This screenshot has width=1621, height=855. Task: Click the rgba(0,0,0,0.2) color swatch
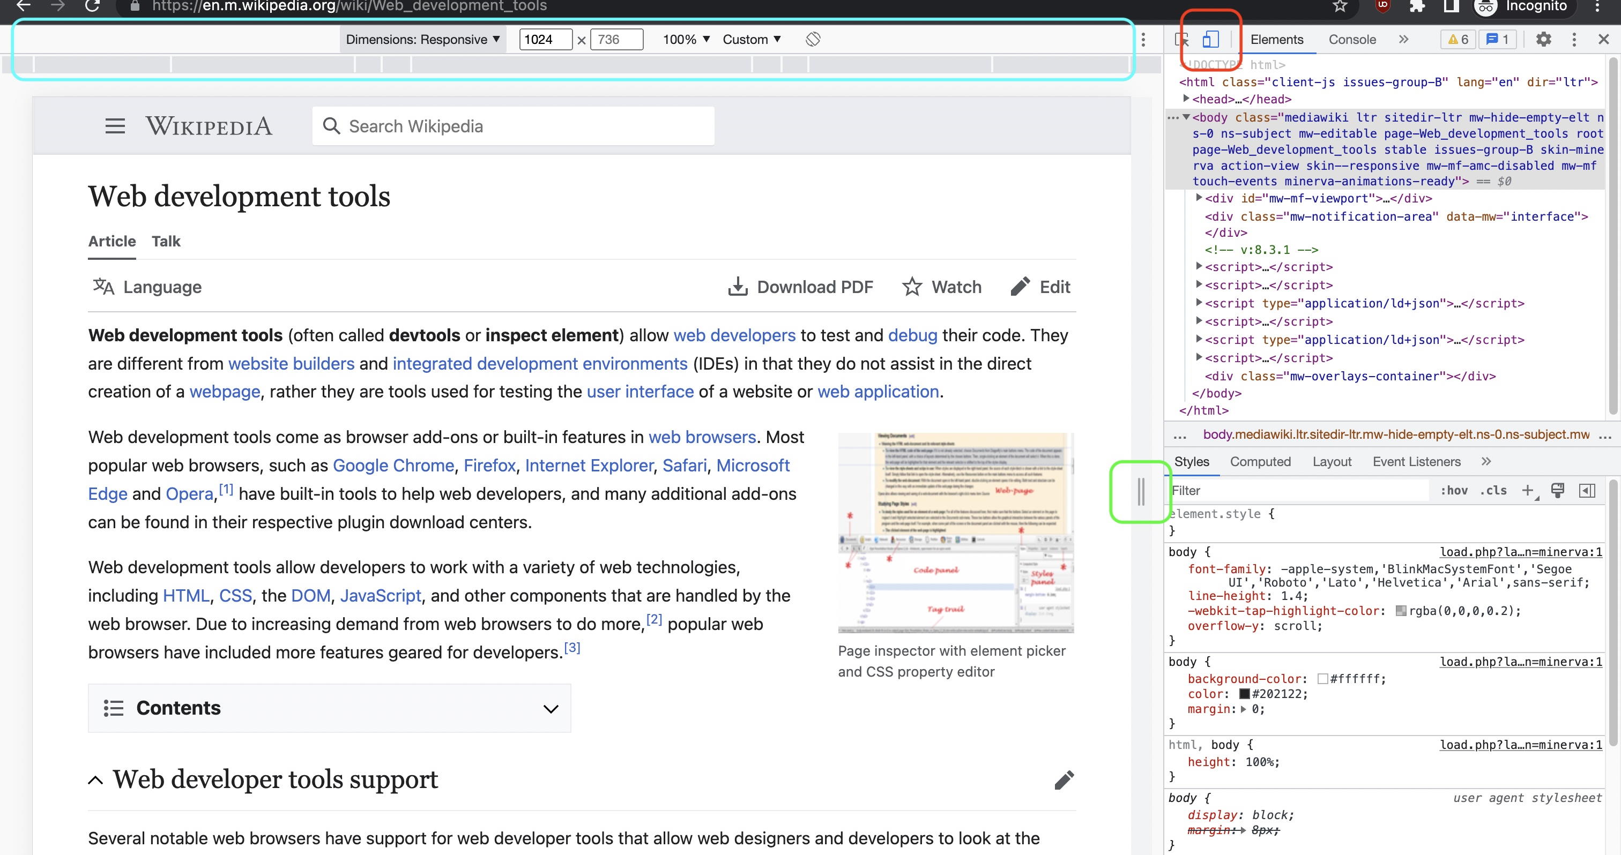[x=1401, y=610]
